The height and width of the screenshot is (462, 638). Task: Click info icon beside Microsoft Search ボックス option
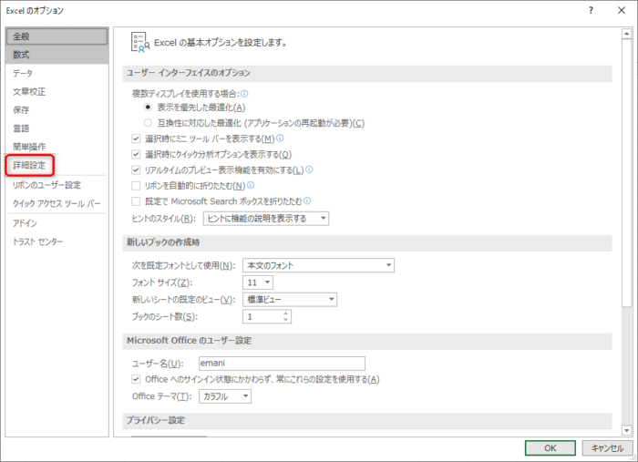[x=308, y=200]
